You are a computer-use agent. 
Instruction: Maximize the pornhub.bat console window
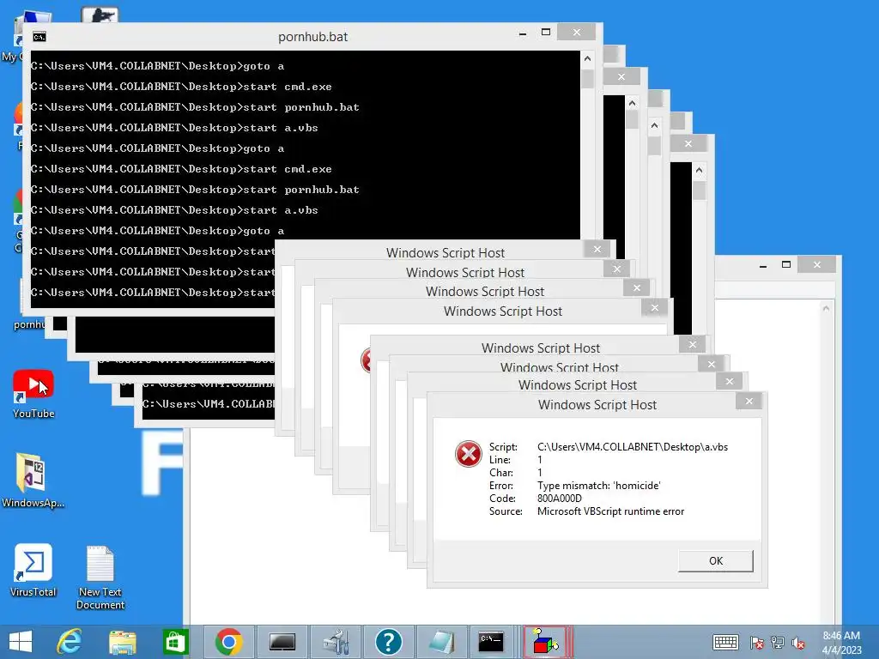coord(545,33)
